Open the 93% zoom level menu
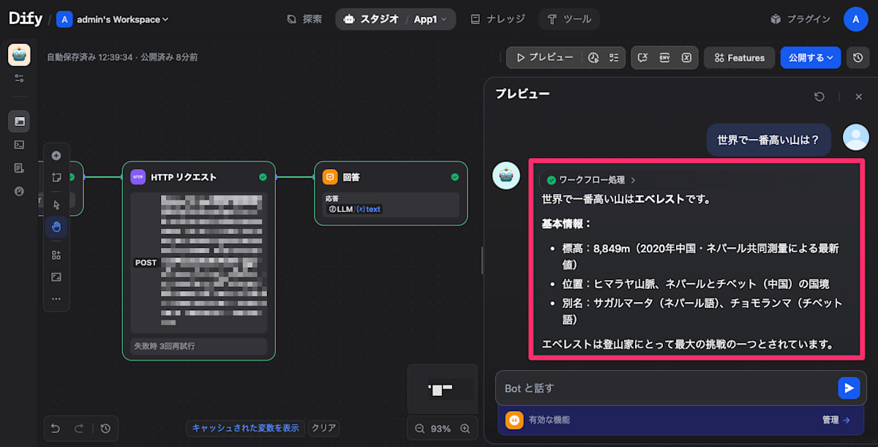The width and height of the screenshot is (878, 447). coord(441,429)
